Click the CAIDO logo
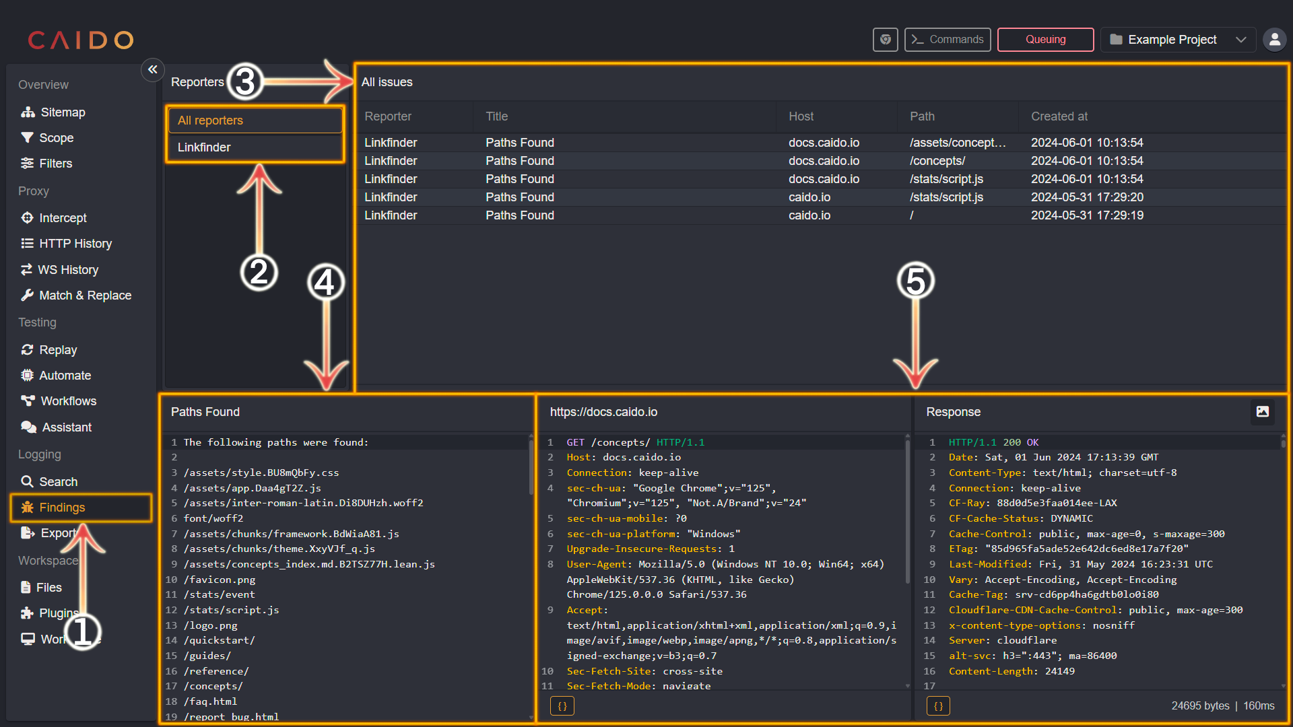 81,40
